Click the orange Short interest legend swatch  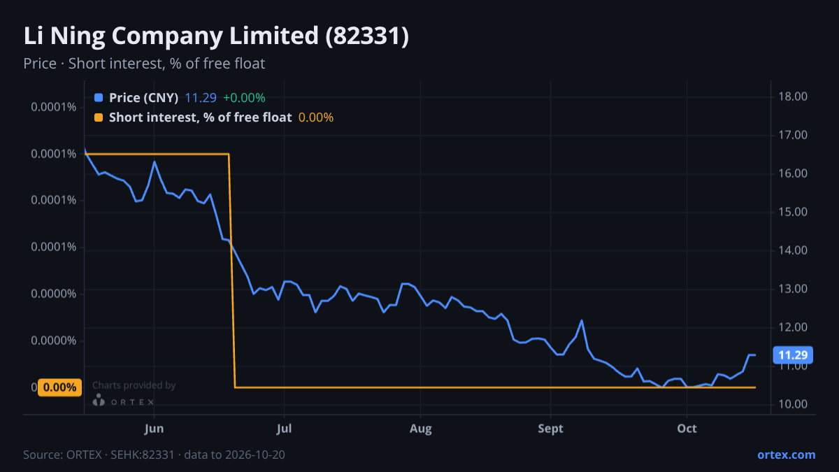(x=99, y=117)
